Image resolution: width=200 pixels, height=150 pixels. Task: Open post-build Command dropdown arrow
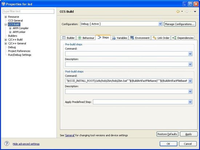coord(190,81)
